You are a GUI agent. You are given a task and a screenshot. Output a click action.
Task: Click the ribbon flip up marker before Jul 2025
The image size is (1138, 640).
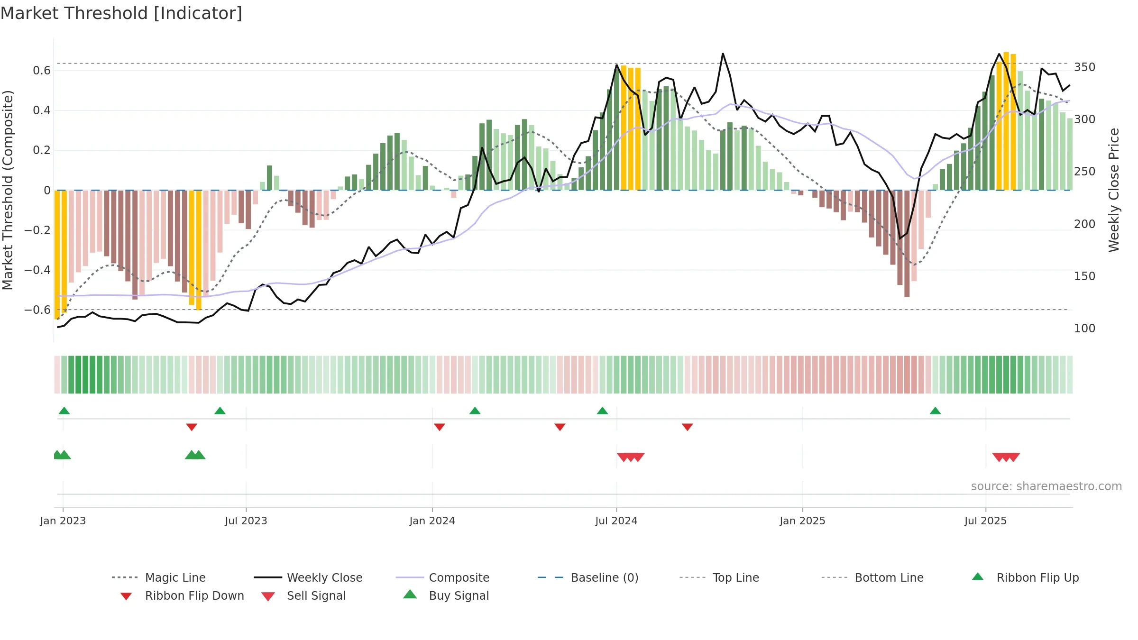pos(936,411)
